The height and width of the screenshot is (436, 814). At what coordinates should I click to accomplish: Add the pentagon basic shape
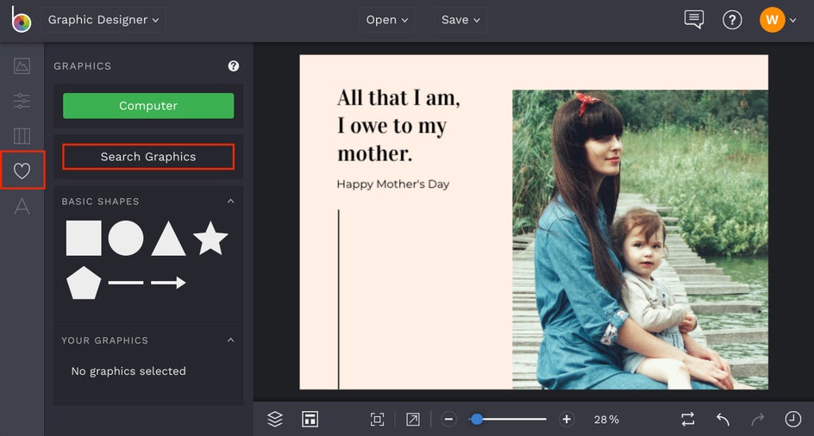84,283
